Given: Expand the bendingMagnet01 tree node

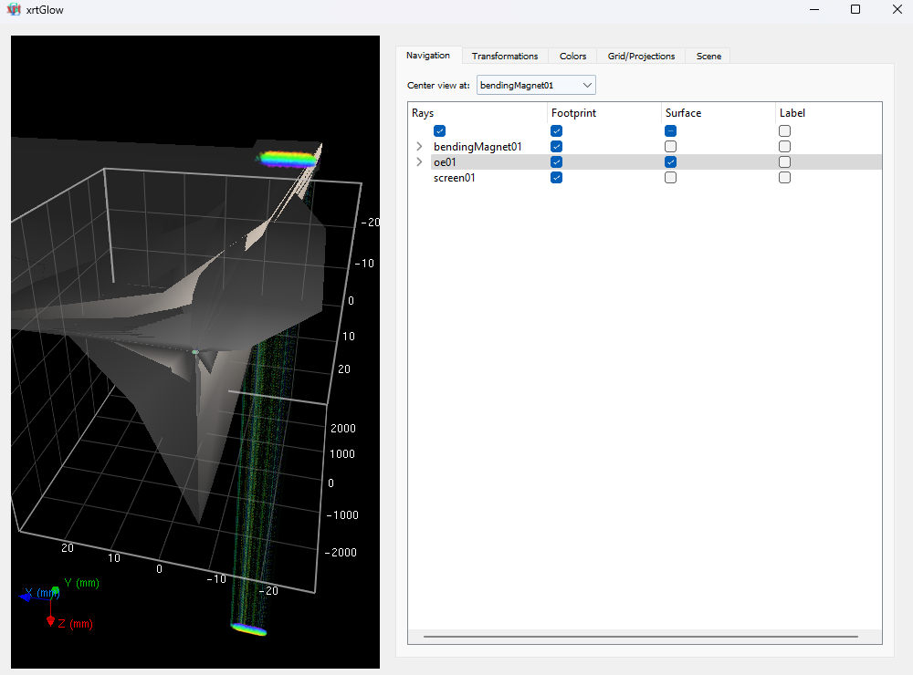Looking at the screenshot, I should click(x=419, y=146).
